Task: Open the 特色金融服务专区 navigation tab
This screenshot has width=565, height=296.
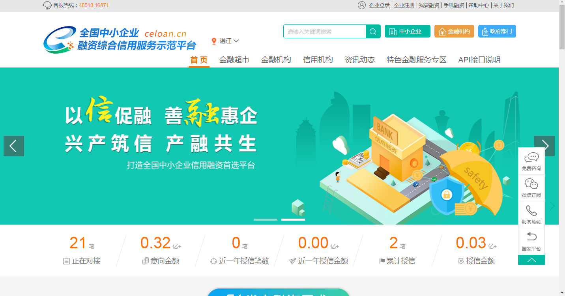Action: pos(416,60)
